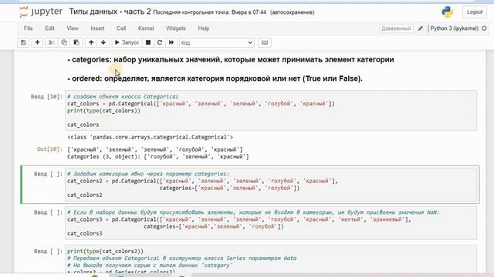
Task: Interrupt the kernel with the stop icon
Action: click(x=147, y=42)
